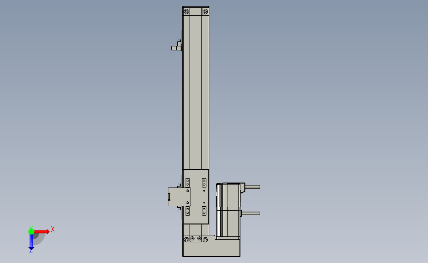Viewport: 428px width, 263px height.
Task: Select the sensor box attached left of carriage
Action: click(179, 197)
